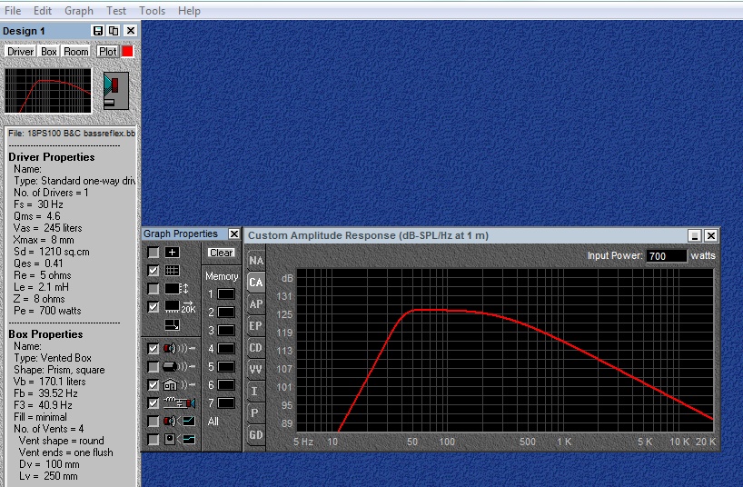Select Memory slot 2 swatch
This screenshot has width=743, height=487.
pos(226,312)
